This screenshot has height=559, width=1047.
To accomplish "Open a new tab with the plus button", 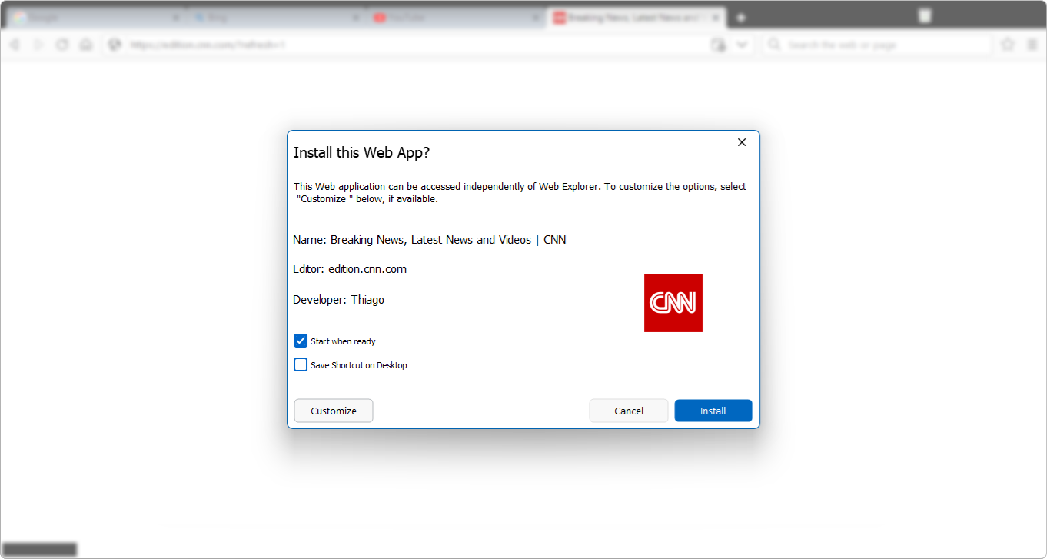I will (740, 15).
